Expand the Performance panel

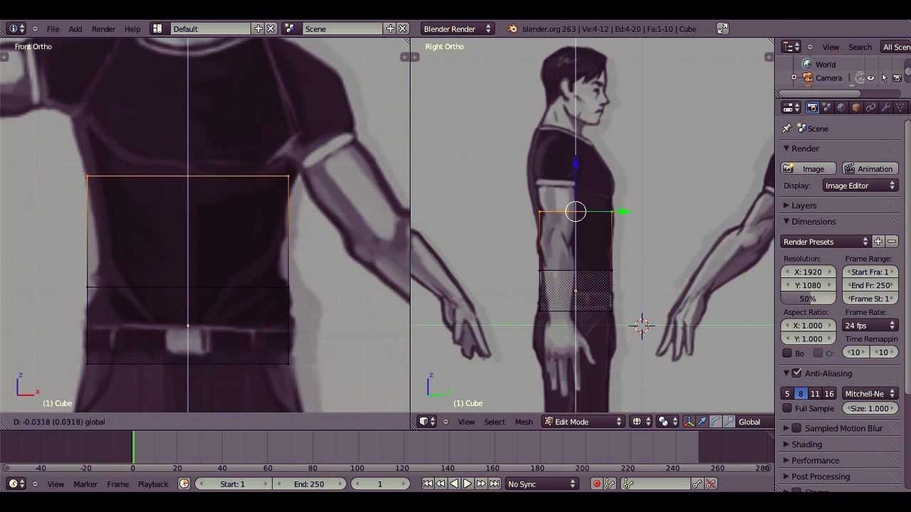(x=815, y=461)
